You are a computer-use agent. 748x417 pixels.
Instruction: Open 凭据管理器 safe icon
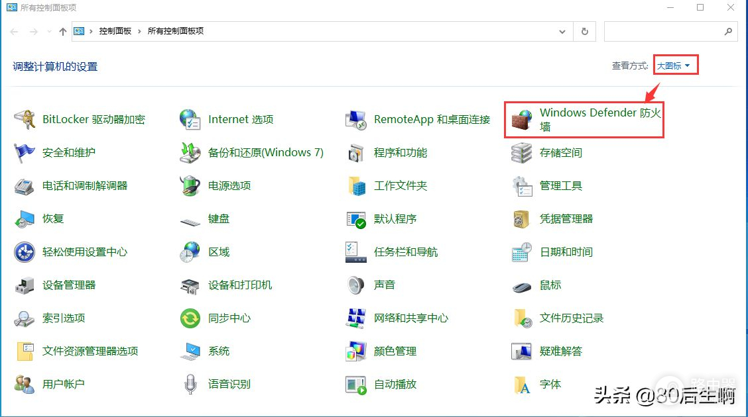point(521,219)
